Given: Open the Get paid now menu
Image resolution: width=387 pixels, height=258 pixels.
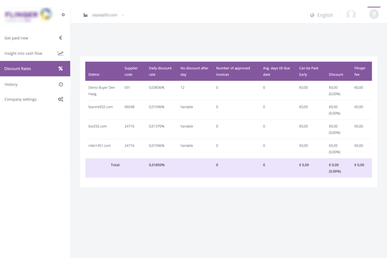Looking at the screenshot, I should coord(35,38).
